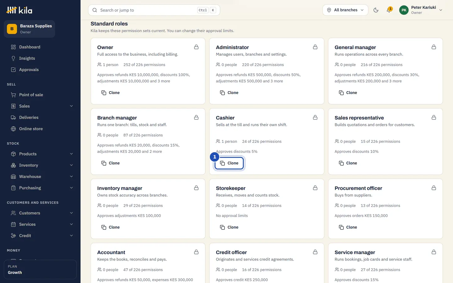Screen dimensions: 453x283
Task: Click the lock icon on Administrator card
Action: 315,47
